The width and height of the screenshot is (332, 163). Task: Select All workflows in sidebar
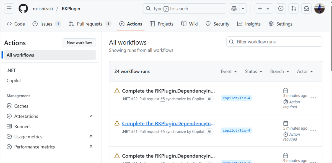coord(50,55)
